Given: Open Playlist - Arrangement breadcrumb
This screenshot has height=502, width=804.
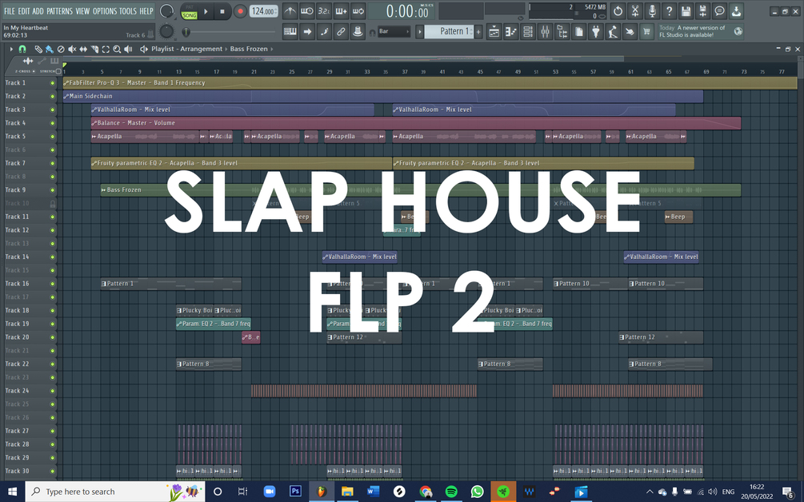Looking at the screenshot, I should coord(186,50).
